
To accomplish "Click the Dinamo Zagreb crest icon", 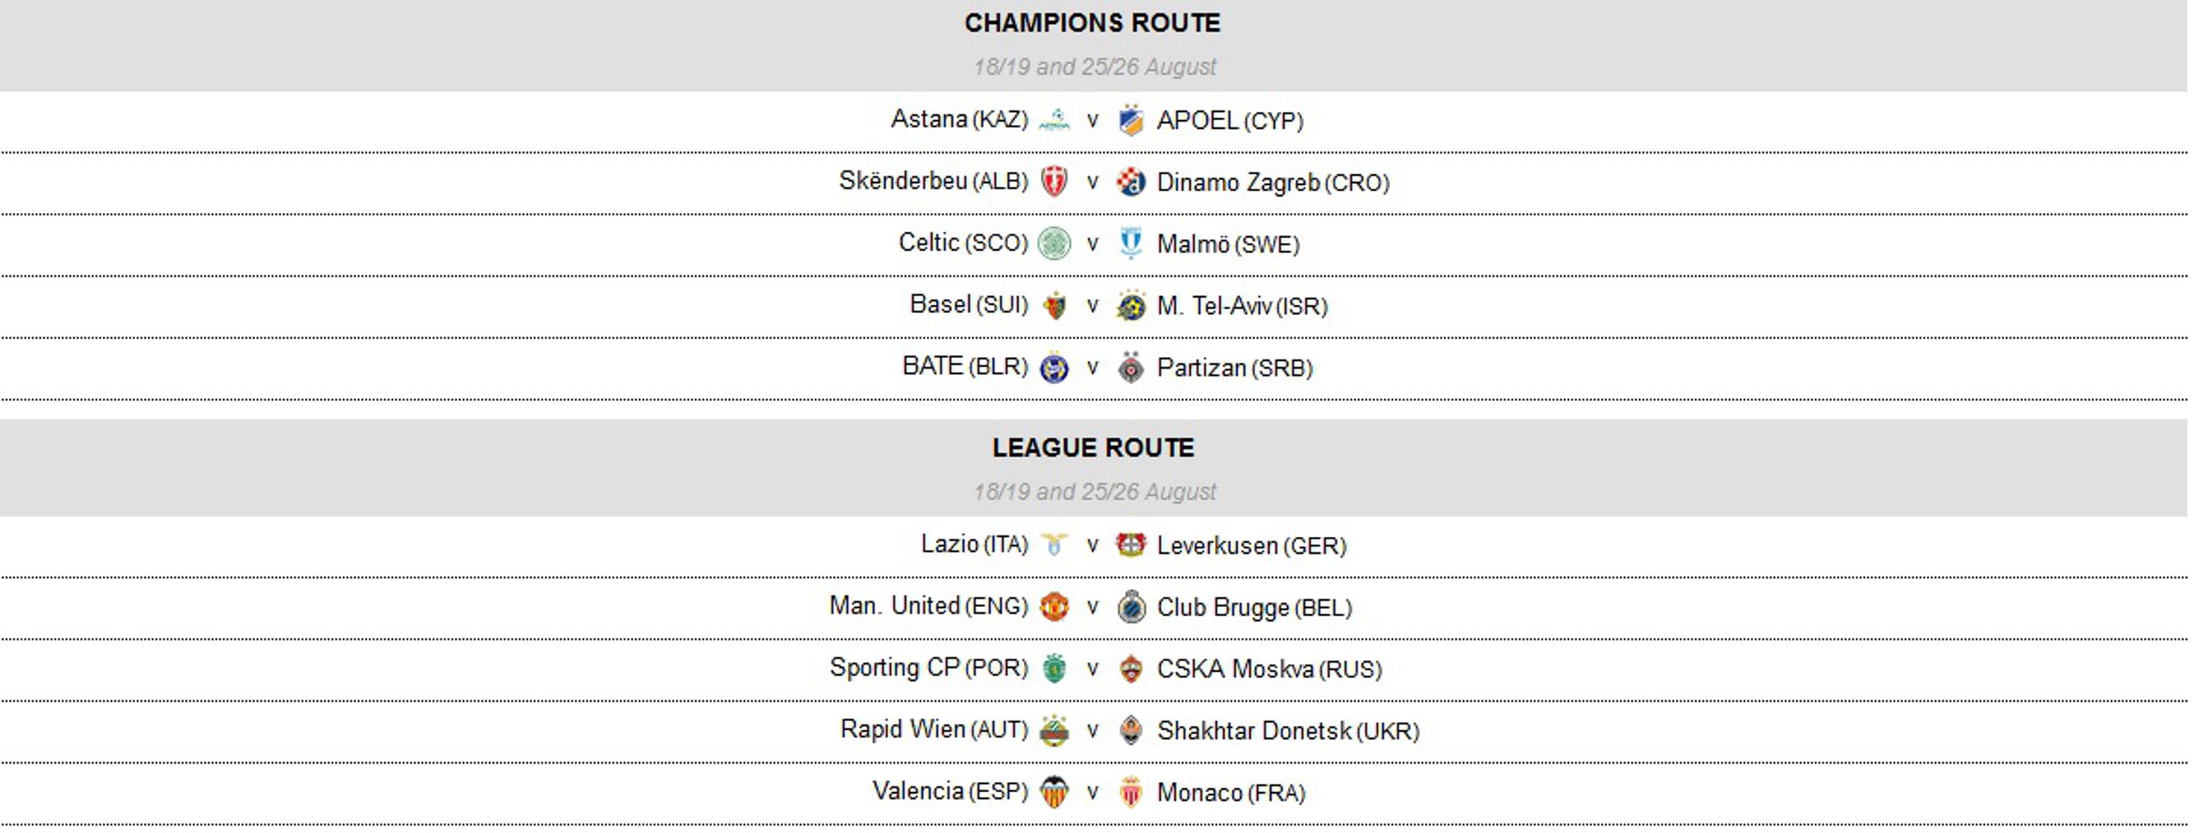I will click(x=1130, y=182).
